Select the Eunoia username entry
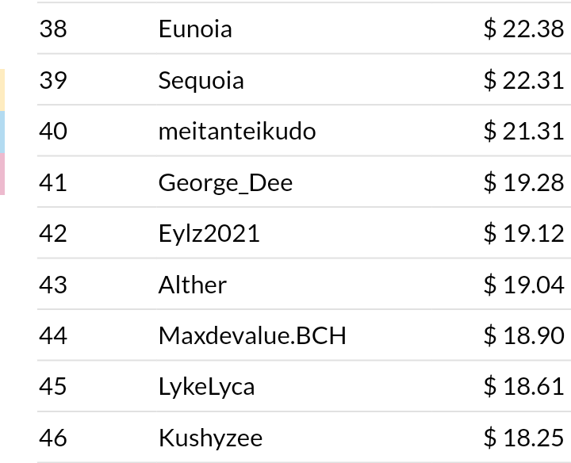Viewport: 571px width, 463px height. point(195,29)
